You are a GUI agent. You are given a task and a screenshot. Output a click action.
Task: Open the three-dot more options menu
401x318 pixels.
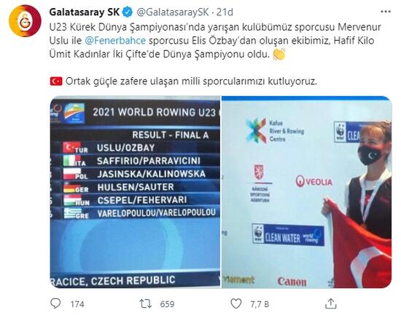click(x=386, y=12)
